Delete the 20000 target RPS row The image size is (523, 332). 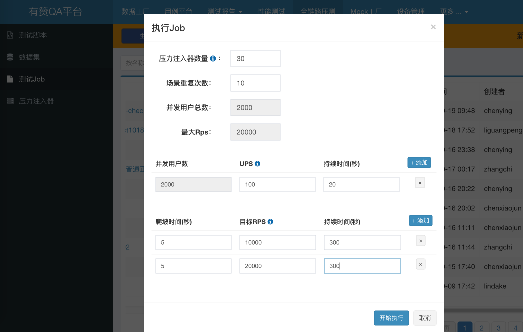421,264
